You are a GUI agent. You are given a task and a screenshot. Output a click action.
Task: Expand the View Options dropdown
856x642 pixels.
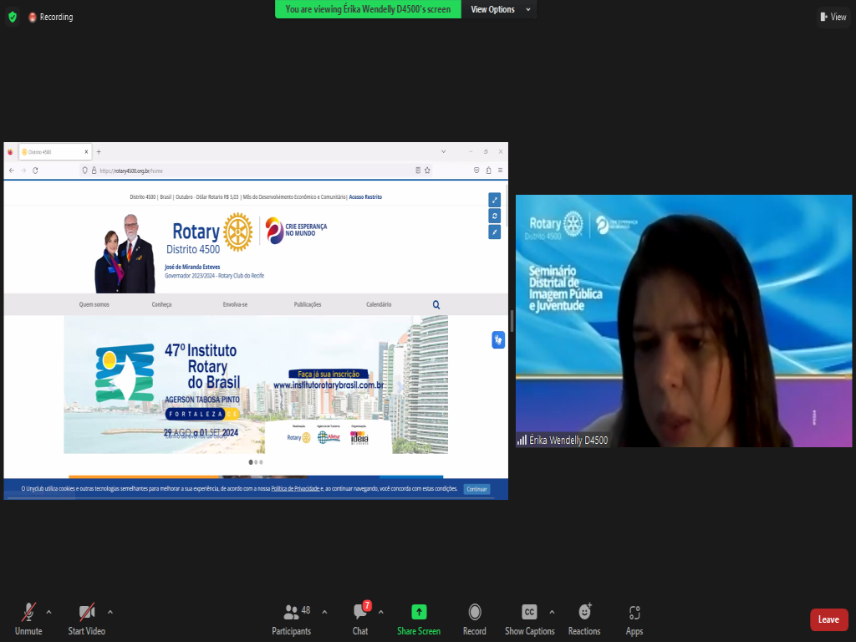pos(500,9)
